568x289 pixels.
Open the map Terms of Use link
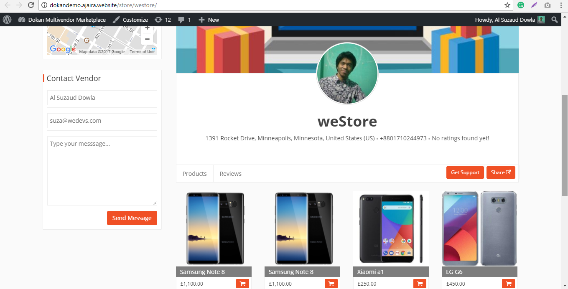point(142,52)
